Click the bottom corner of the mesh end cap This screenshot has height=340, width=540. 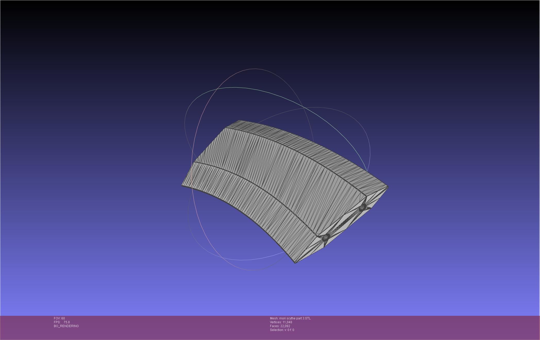coord(296,262)
